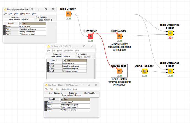190x123 pixels.
Task: Open File menu in Manually created table window
Action: point(5,13)
